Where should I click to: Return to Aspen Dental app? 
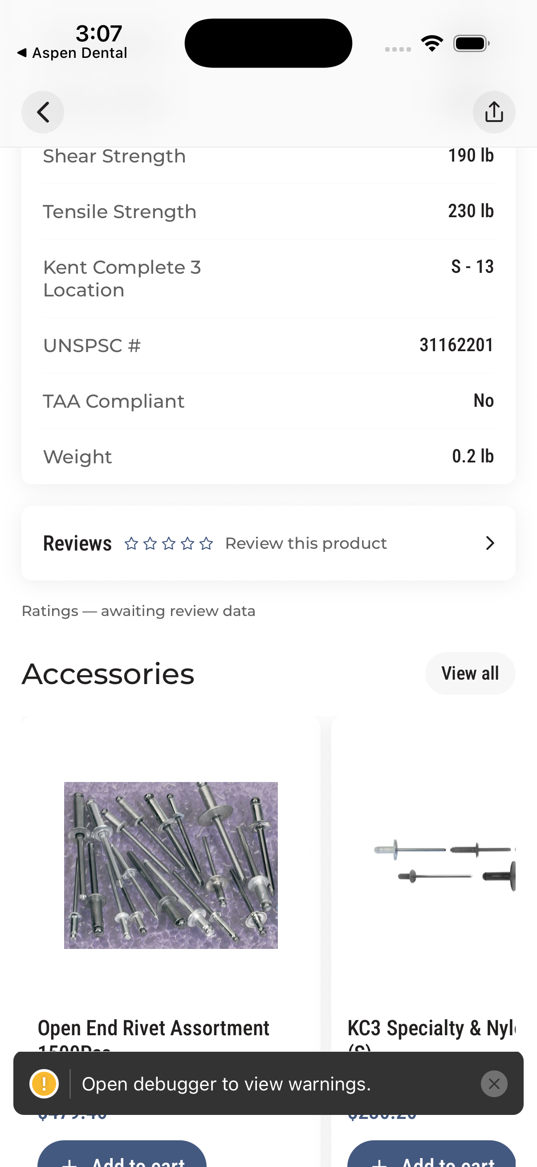(x=73, y=53)
